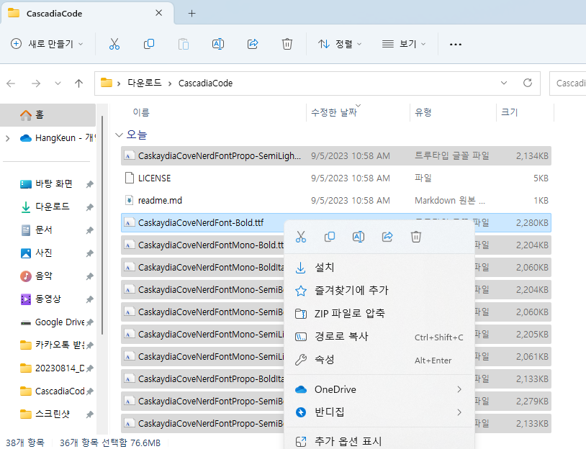Open the 새로 만들기 dropdown
The height and width of the screenshot is (449, 586).
click(x=47, y=44)
